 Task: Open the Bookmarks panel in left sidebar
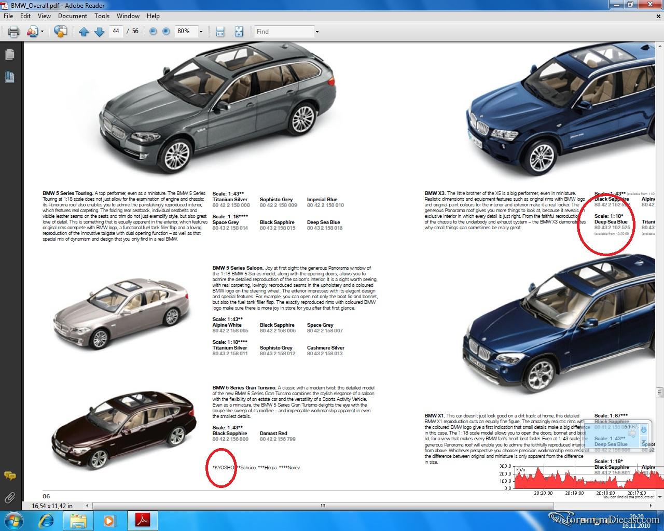pos(10,77)
